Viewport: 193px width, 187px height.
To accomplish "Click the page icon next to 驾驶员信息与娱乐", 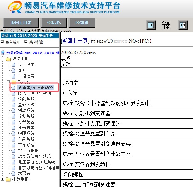I will click(13, 156).
